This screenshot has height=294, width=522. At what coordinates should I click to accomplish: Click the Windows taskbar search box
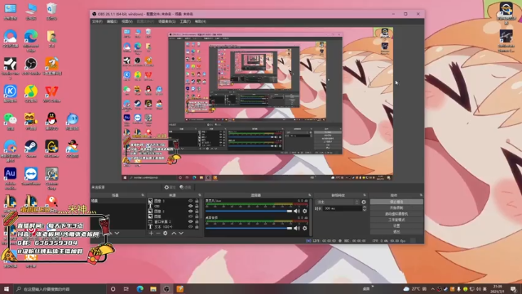(x=60, y=288)
